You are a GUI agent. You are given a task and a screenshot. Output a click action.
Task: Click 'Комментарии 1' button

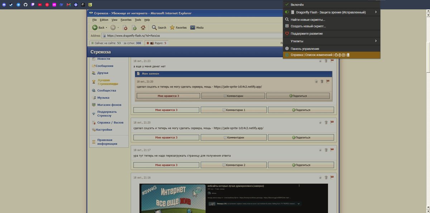pyautogui.click(x=234, y=110)
